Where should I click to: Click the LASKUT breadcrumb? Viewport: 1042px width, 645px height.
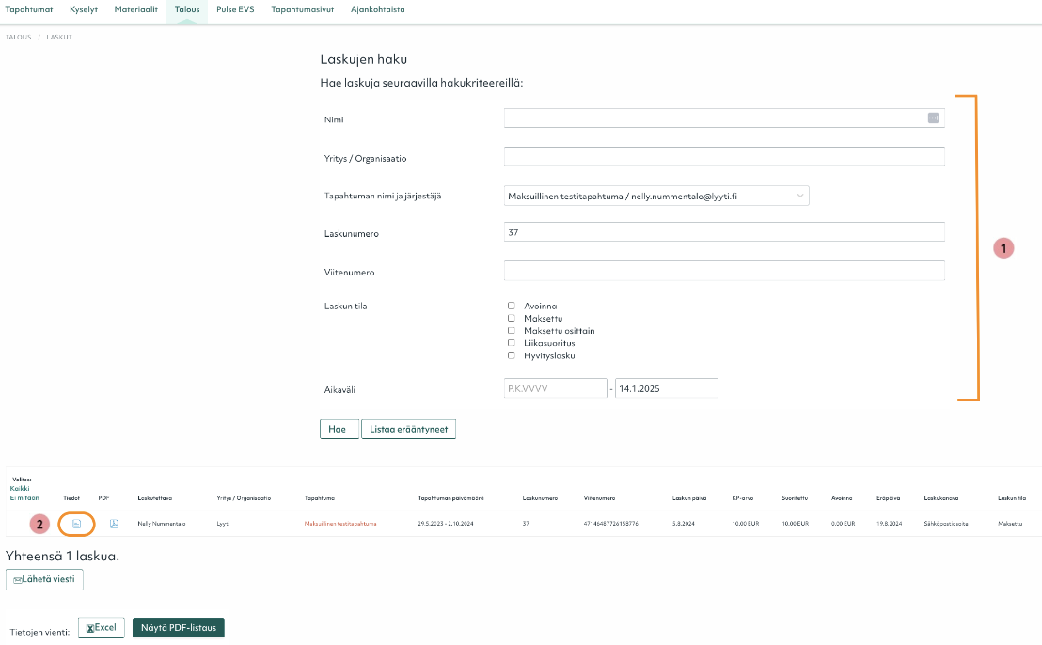coord(59,38)
